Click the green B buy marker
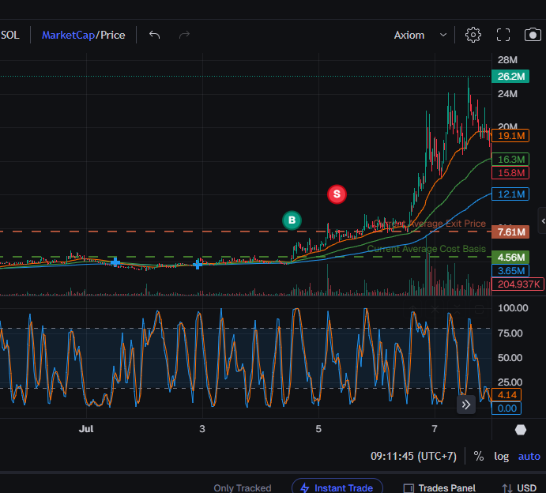Viewport: 546px width, 493px height. point(292,220)
